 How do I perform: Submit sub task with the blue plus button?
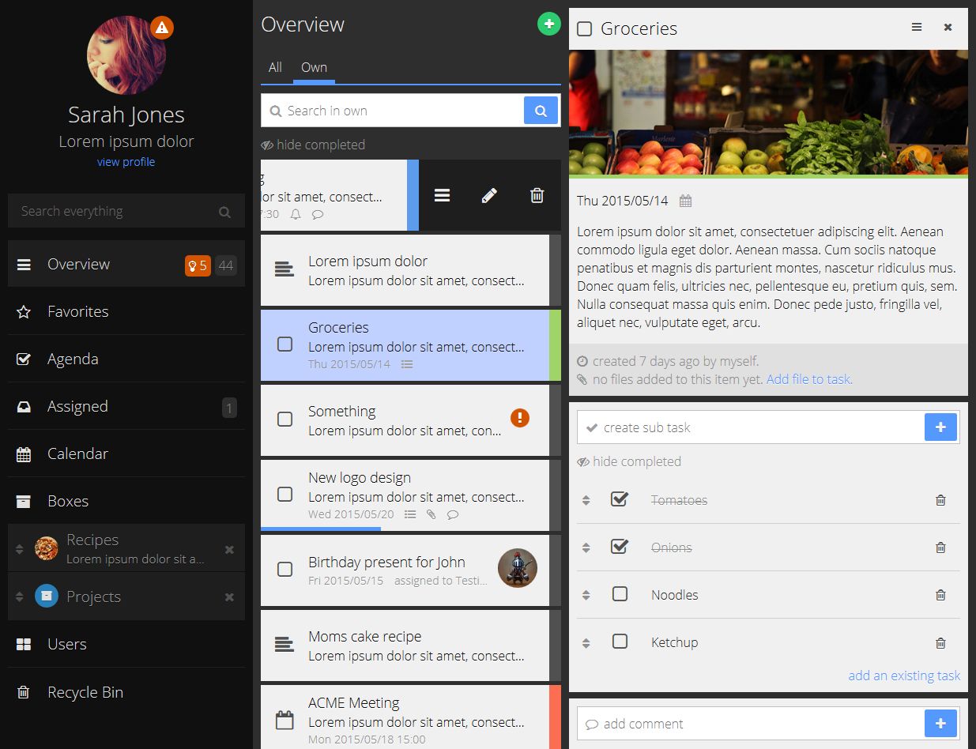point(940,427)
